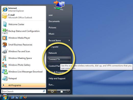Click the Firefox icon in Quick Launch
Screen dimensions: 133x100
pos(25,97)
